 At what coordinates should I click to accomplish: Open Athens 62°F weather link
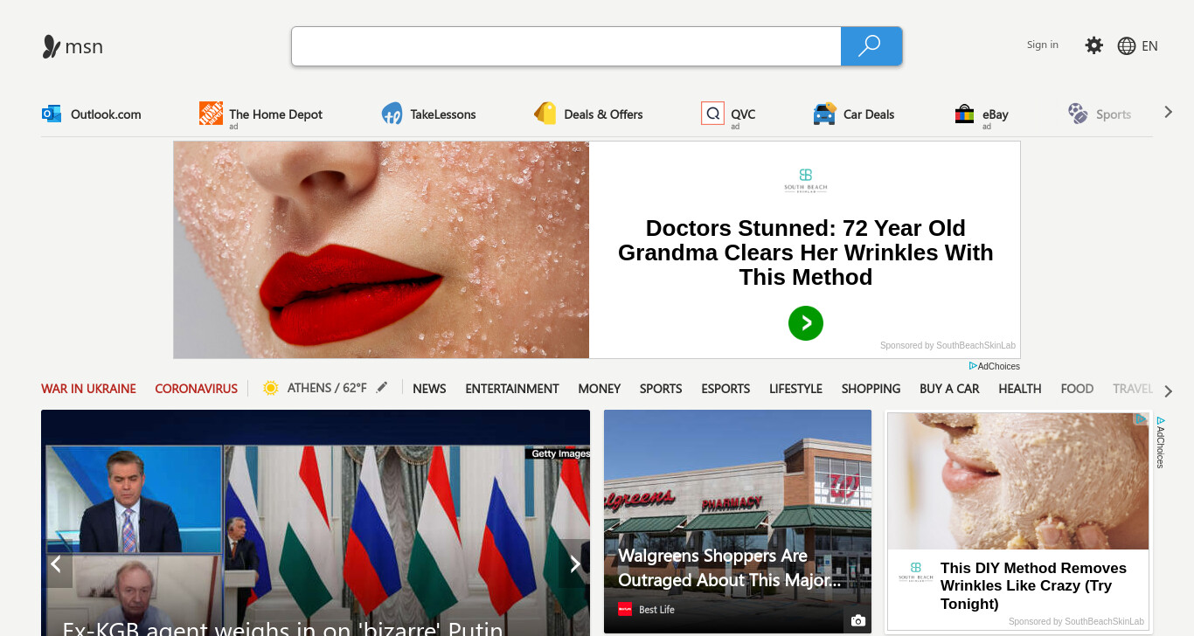[327, 388]
